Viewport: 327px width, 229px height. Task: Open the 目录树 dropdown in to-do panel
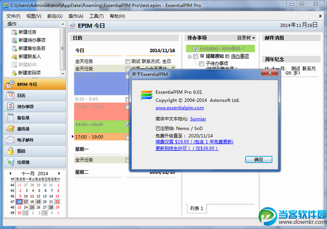(246, 38)
